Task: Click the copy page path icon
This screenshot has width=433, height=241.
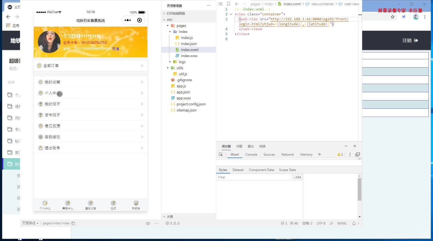Action: (x=73, y=223)
